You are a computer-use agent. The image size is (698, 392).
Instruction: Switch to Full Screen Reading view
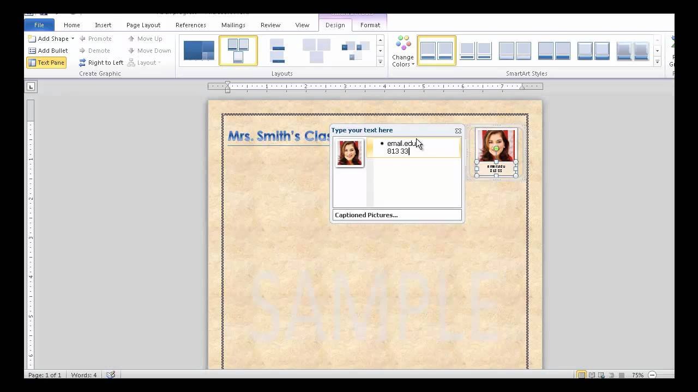coord(592,375)
